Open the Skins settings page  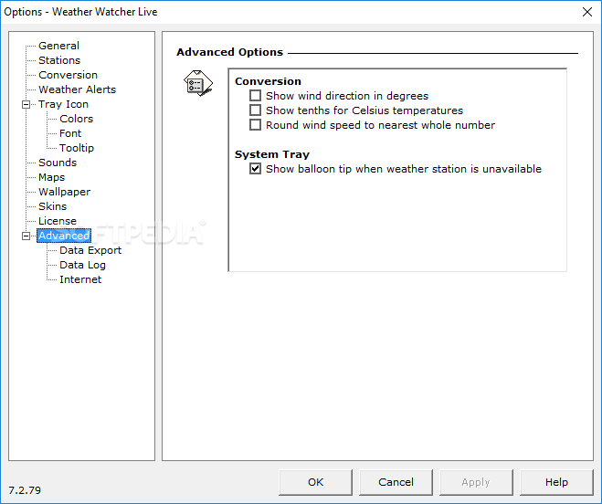53,206
